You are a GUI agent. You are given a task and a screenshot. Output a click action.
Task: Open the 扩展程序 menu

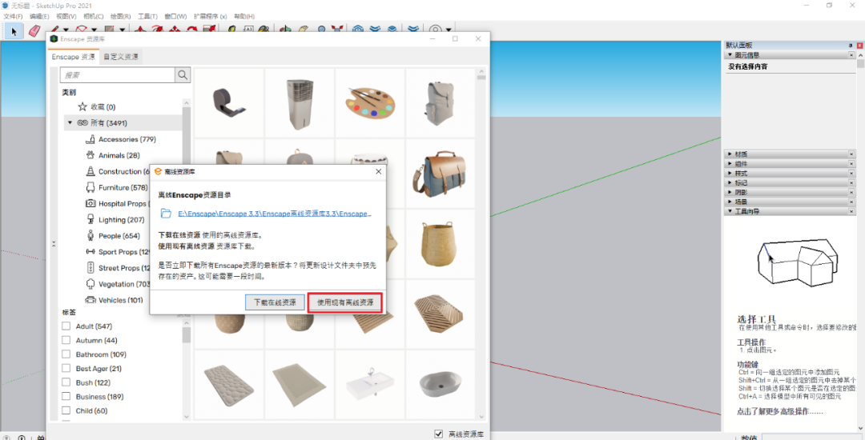(210, 16)
